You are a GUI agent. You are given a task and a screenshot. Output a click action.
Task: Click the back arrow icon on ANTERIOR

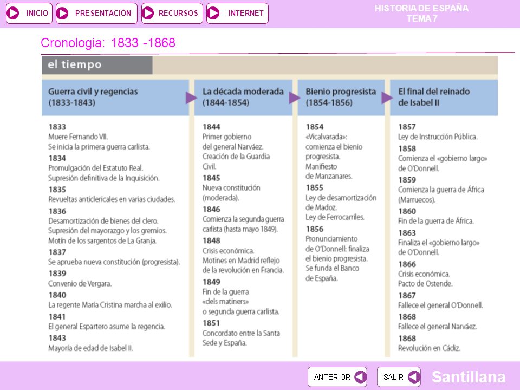tap(360, 377)
